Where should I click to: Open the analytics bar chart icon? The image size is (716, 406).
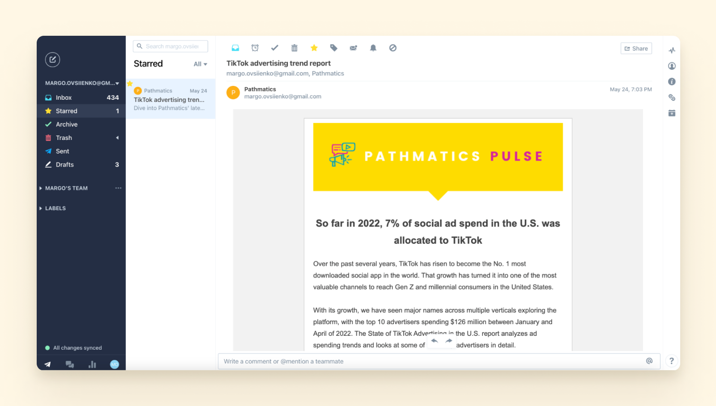coord(92,364)
